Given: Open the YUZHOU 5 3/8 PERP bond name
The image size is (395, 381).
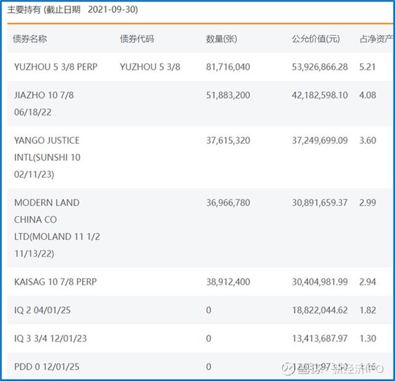Looking at the screenshot, I should point(56,67).
